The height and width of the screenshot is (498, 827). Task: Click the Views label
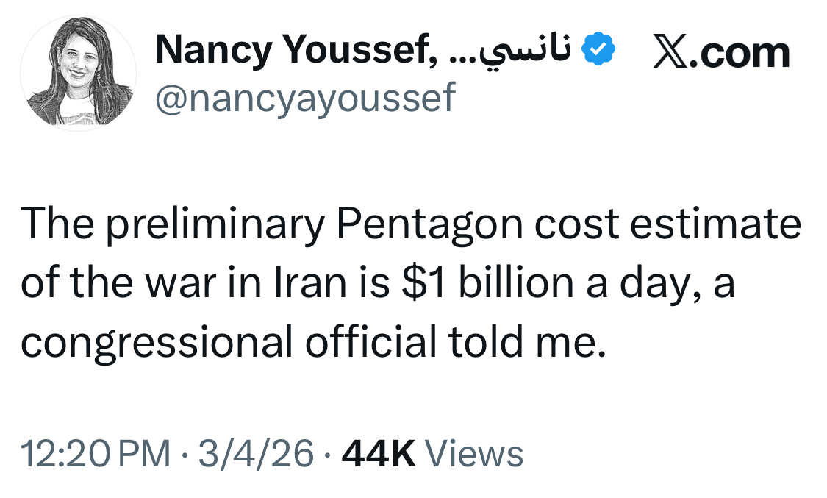(x=474, y=452)
